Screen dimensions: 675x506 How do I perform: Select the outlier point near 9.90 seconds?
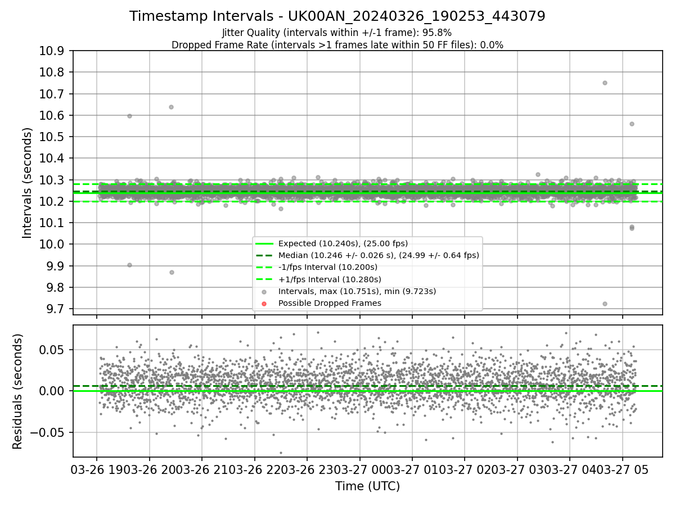coord(129,265)
